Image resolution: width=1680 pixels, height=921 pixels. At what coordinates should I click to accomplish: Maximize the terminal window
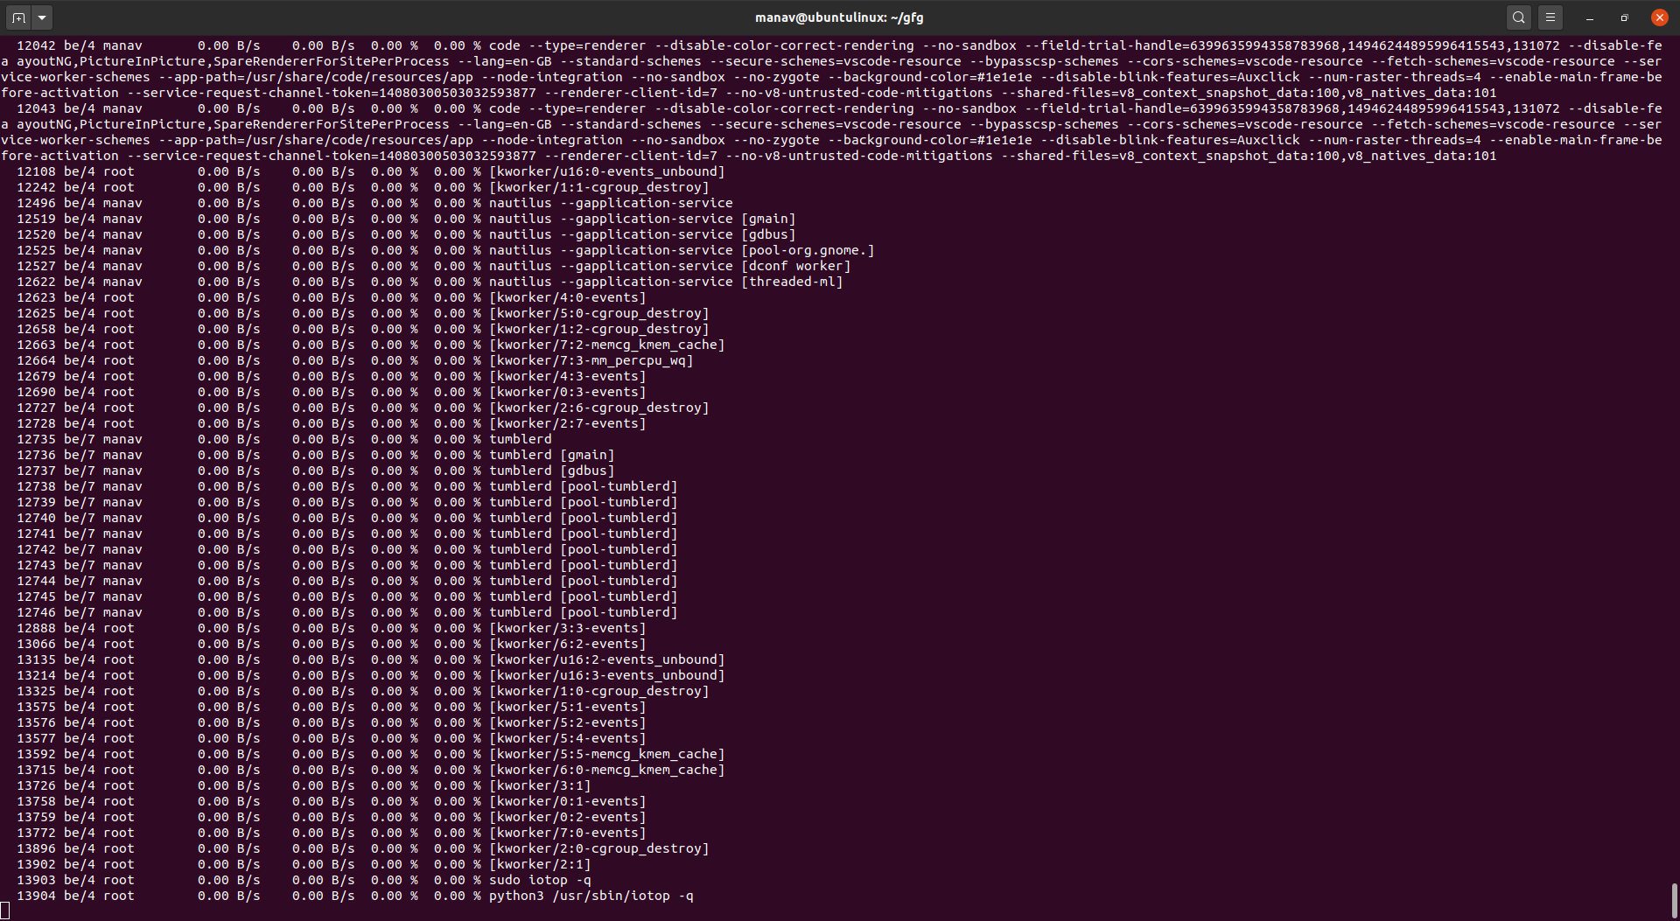click(1625, 17)
